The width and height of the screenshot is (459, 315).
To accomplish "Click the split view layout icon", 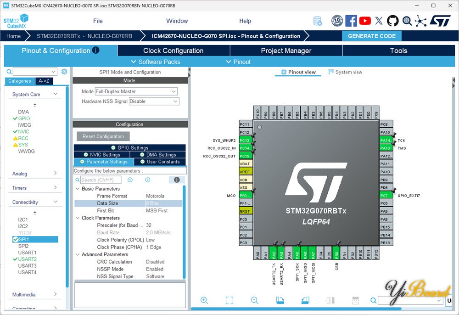I will pos(330,300).
